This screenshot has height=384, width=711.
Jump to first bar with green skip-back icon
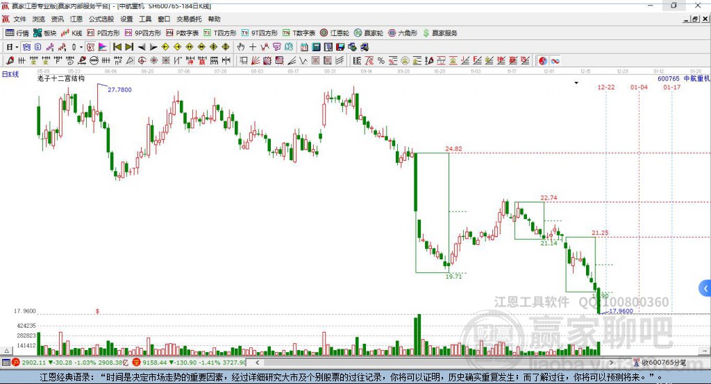tap(117, 47)
